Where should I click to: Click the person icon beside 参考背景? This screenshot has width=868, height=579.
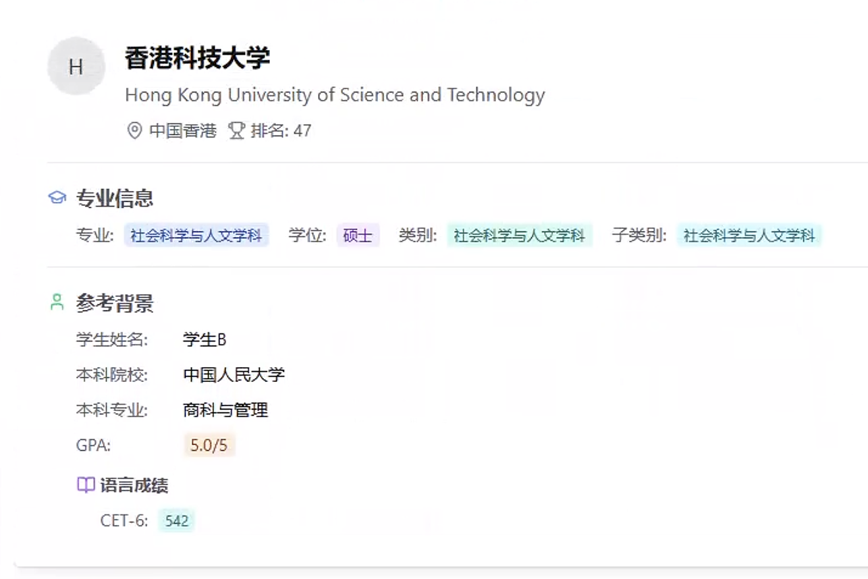click(57, 302)
